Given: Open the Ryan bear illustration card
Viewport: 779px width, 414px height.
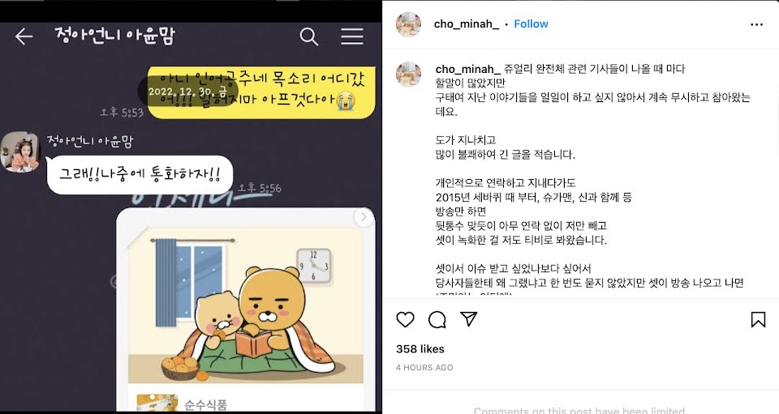Looking at the screenshot, I should point(245,309).
